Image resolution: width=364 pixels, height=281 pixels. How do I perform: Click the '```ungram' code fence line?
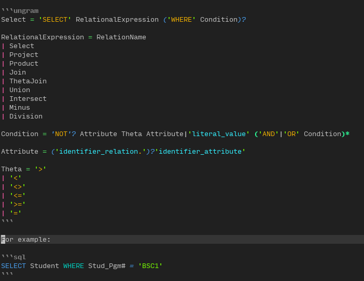20,11
